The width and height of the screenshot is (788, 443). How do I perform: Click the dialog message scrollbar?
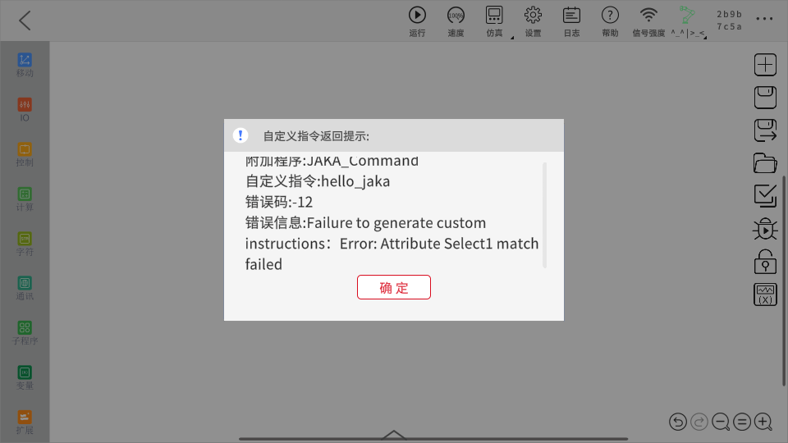[545, 215]
